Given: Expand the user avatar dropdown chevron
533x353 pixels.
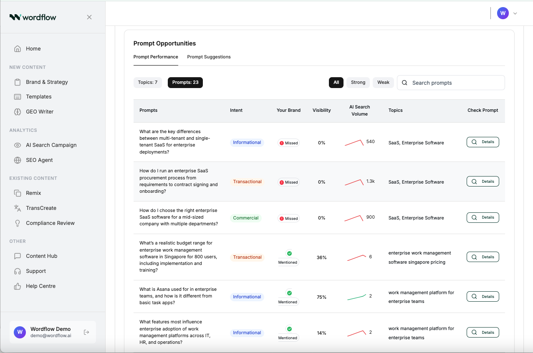Looking at the screenshot, I should pos(515,13).
